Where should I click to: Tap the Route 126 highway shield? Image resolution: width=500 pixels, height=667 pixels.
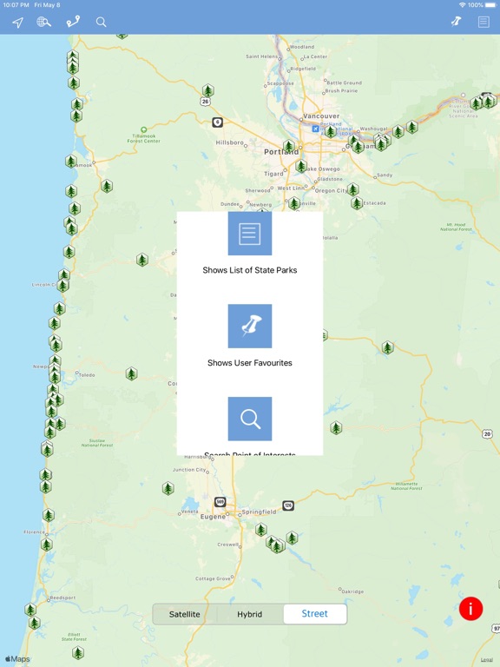pos(288,505)
